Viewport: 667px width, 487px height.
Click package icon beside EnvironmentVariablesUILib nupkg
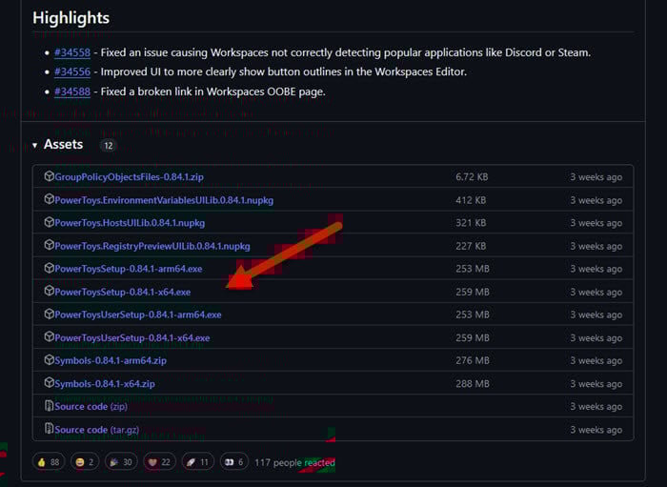[49, 199]
